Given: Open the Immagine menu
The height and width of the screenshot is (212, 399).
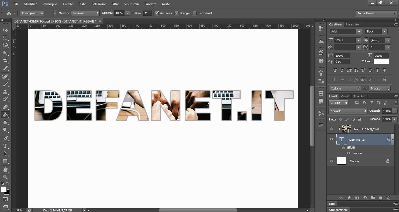Looking at the screenshot, I should [x=50, y=4].
